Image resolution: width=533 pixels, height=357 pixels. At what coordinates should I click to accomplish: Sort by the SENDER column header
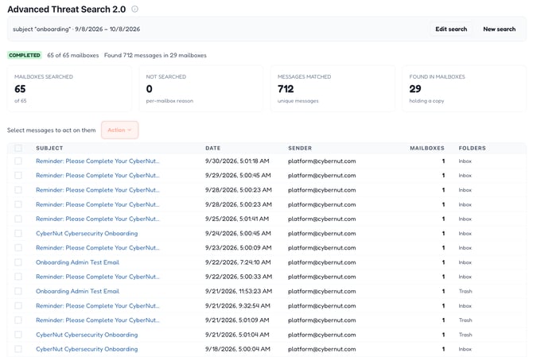pos(300,148)
